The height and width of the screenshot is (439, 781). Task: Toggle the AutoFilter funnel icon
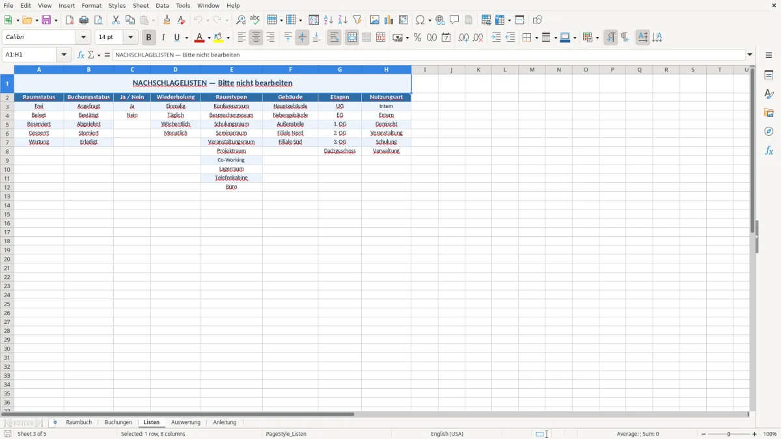pos(357,20)
